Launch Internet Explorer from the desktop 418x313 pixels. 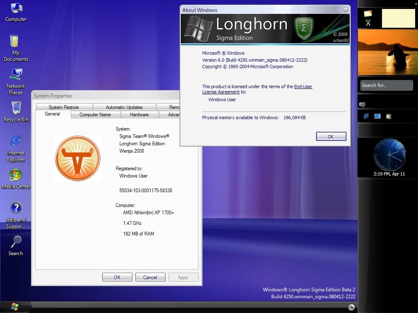click(x=16, y=149)
